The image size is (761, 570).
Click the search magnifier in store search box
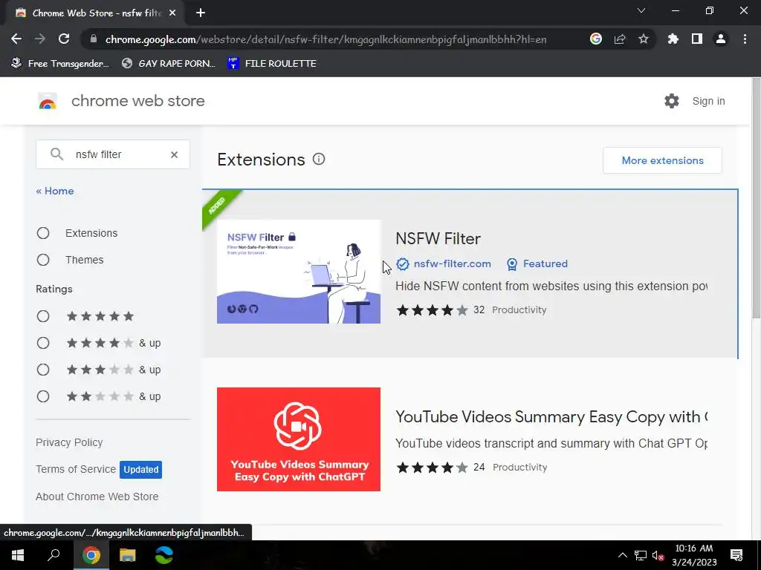coord(56,154)
